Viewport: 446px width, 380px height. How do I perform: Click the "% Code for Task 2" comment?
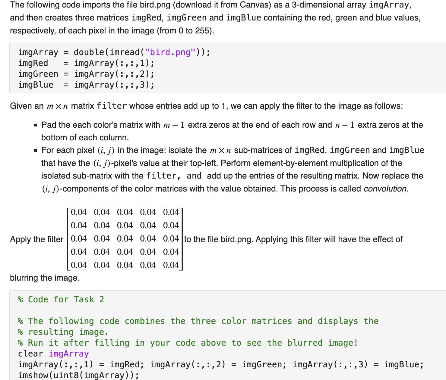[x=61, y=300]
